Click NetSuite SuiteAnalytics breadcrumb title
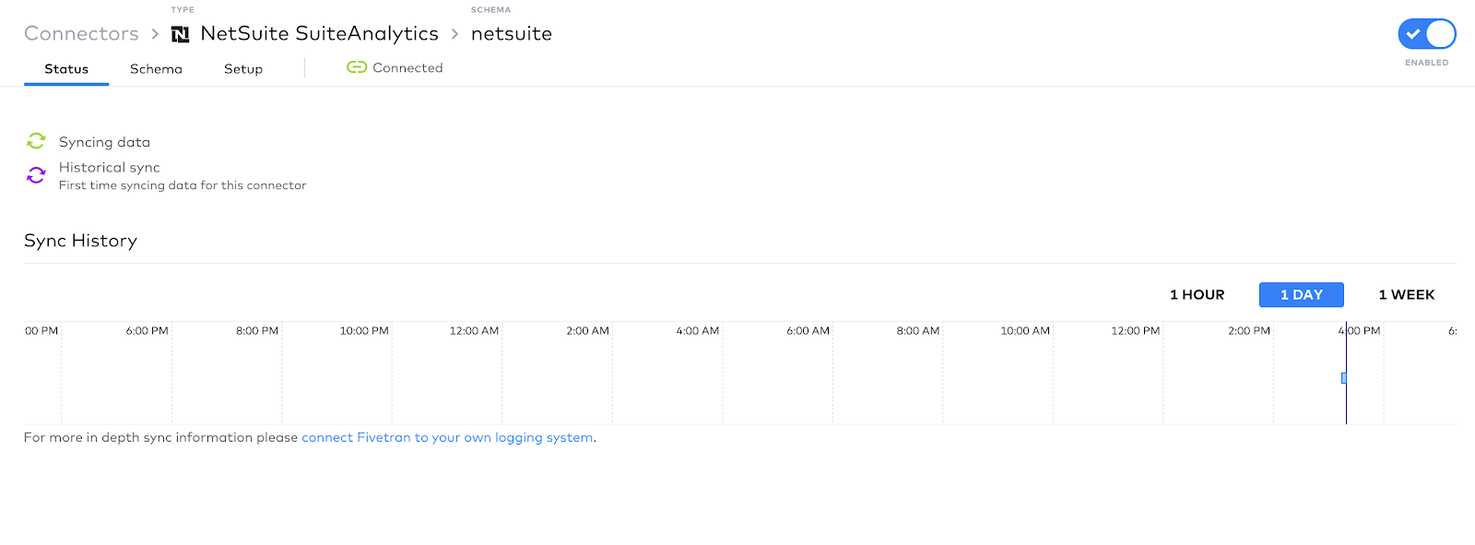The image size is (1475, 545). coord(319,34)
